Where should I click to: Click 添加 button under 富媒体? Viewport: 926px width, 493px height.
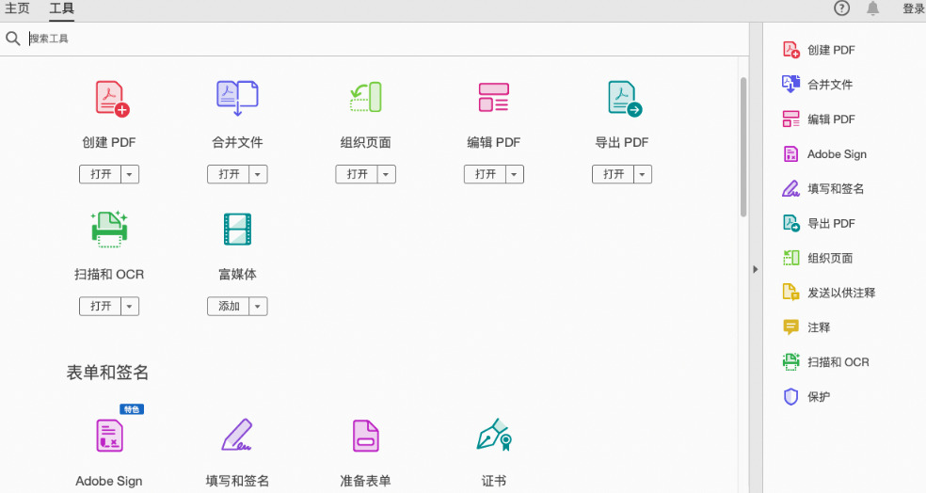click(229, 307)
